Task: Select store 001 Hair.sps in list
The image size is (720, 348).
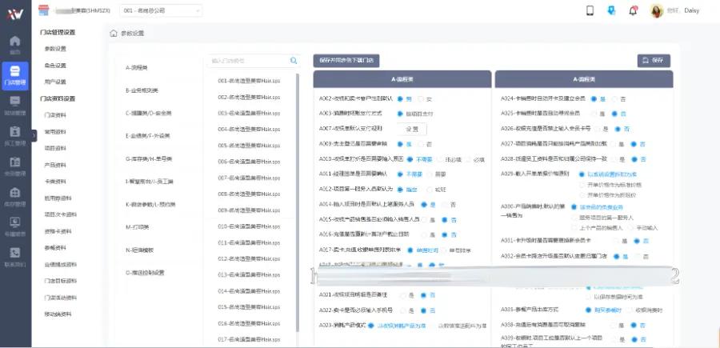Action: coord(249,81)
